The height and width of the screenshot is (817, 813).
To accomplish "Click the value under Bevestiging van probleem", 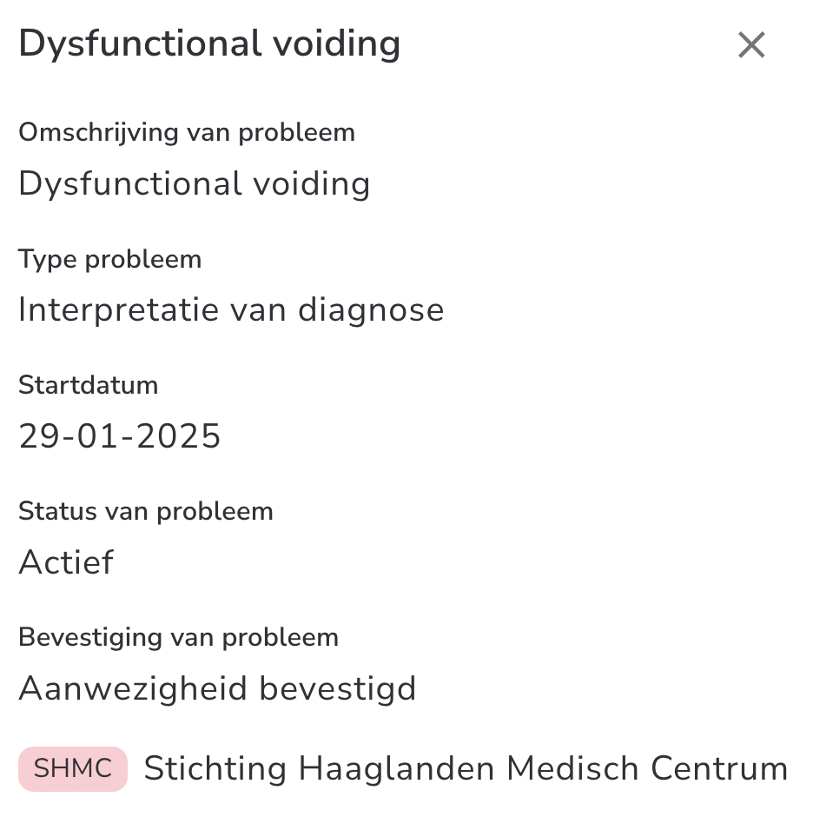I will [x=217, y=688].
